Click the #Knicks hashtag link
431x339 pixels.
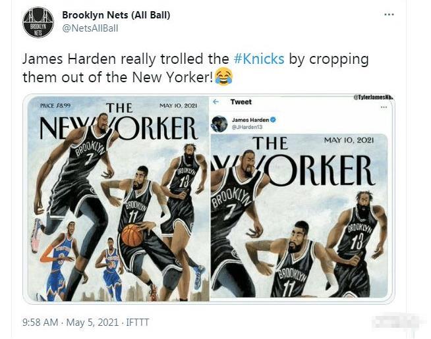(x=258, y=59)
